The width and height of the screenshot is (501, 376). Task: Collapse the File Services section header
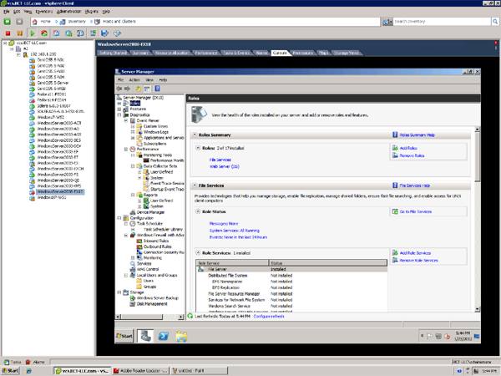tap(194, 185)
